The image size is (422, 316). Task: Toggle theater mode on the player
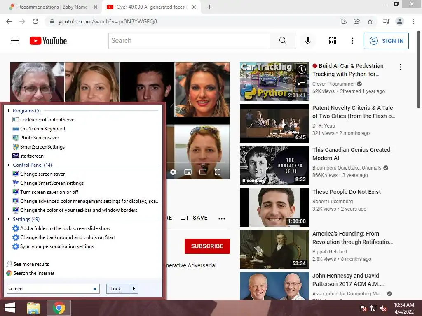click(x=203, y=172)
